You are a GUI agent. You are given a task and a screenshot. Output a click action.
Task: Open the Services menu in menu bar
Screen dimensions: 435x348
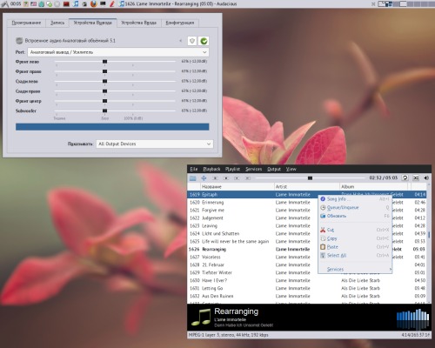click(x=253, y=169)
